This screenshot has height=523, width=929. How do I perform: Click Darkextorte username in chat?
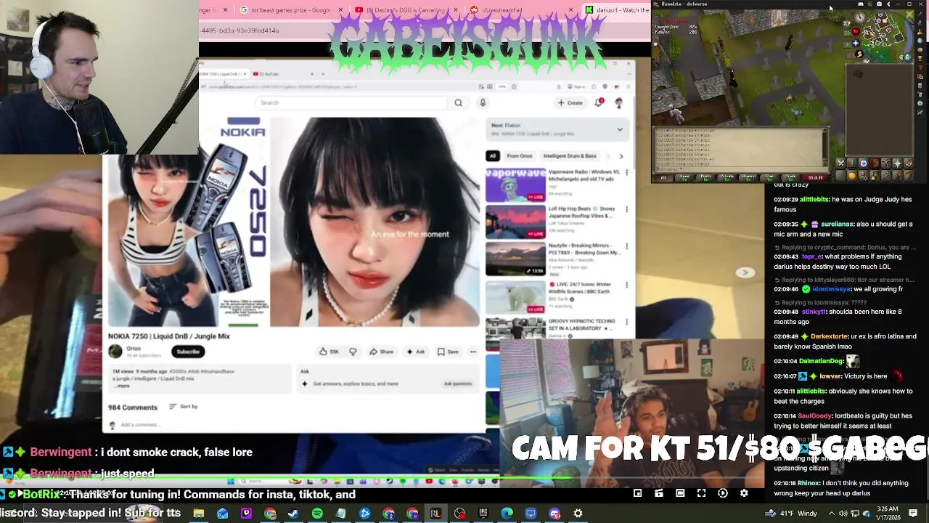click(827, 337)
